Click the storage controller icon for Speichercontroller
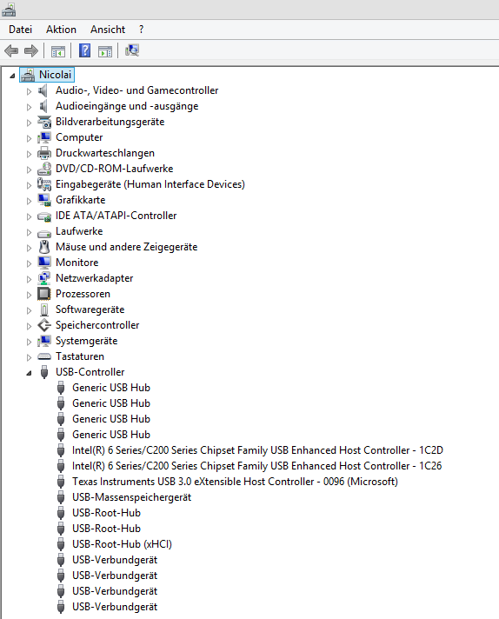499x619 pixels. pyautogui.click(x=44, y=325)
